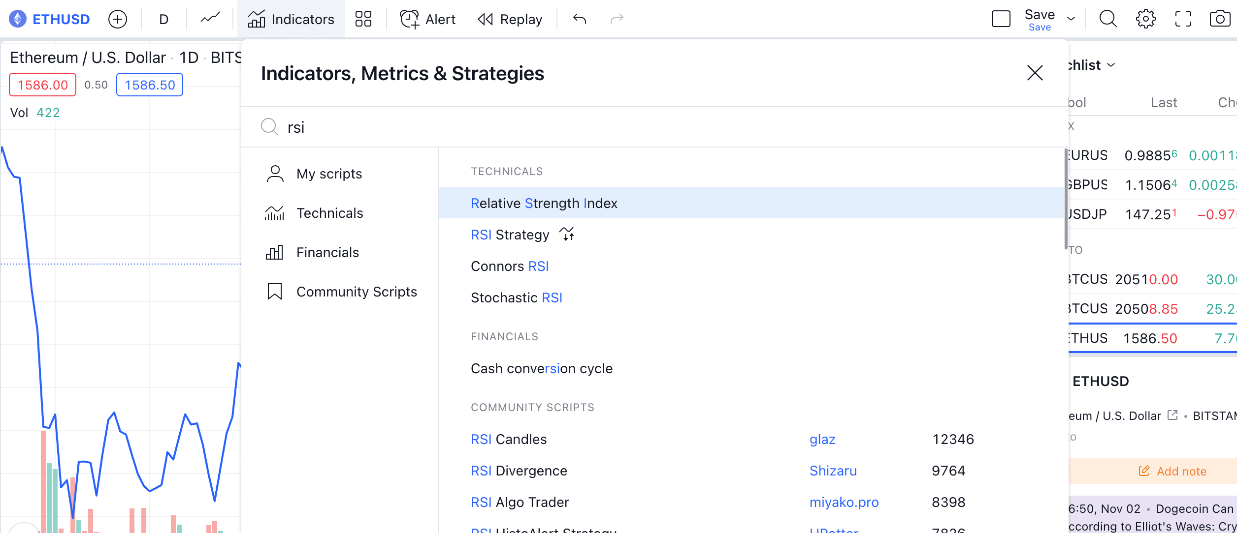
Task: Add Stochastic RSI indicator
Action: 751,297
